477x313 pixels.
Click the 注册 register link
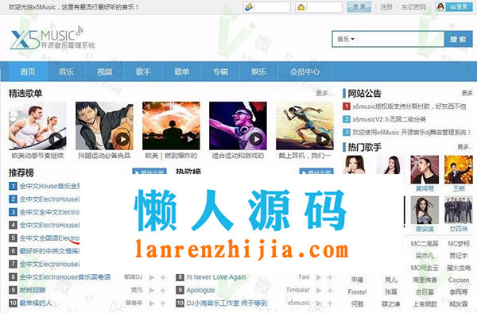click(386, 6)
